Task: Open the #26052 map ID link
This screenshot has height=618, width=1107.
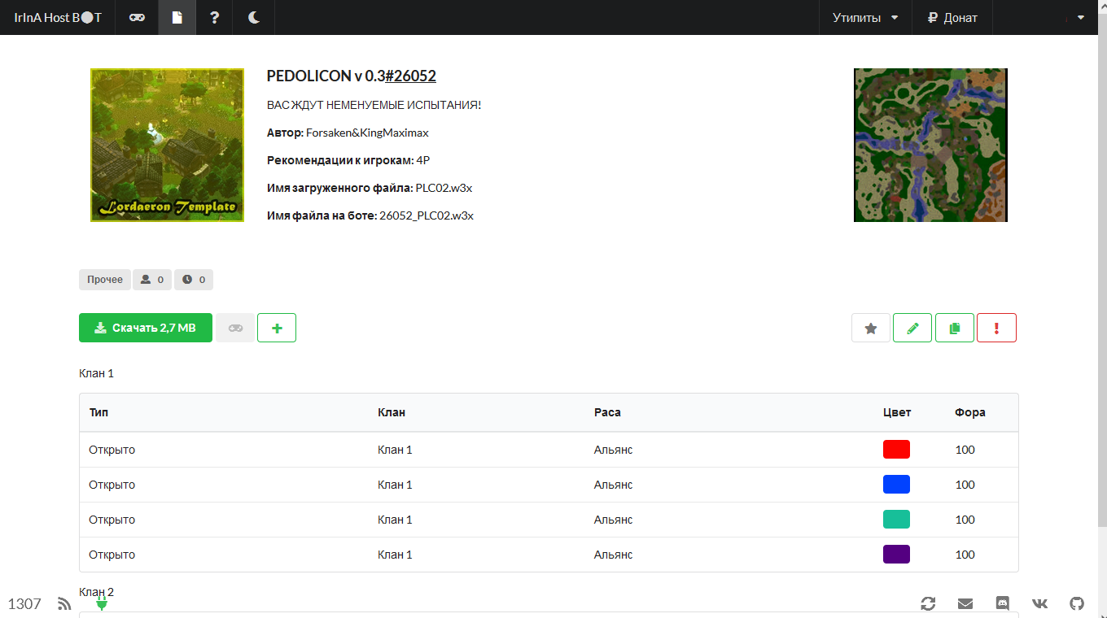Action: click(x=410, y=76)
